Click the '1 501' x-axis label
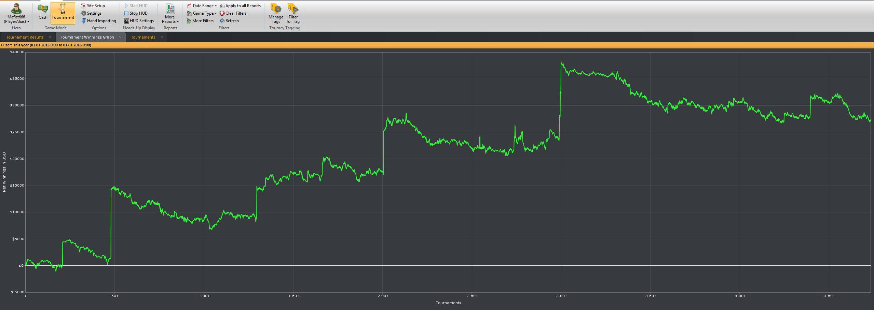Viewport: 874px width, 310px height. pos(294,296)
